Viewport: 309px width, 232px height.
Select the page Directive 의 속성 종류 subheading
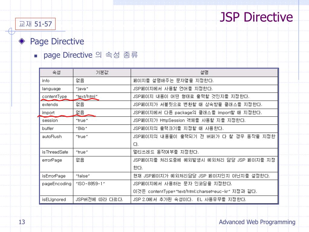(91, 55)
